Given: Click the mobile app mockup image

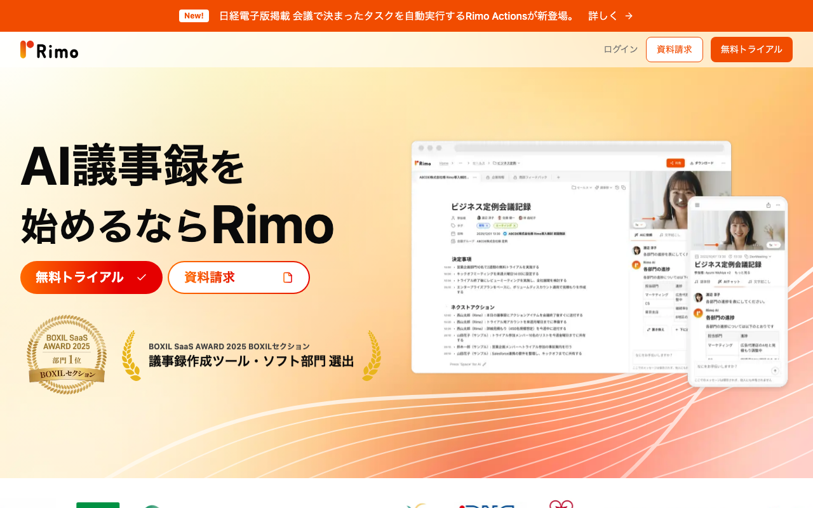Looking at the screenshot, I should (x=738, y=291).
